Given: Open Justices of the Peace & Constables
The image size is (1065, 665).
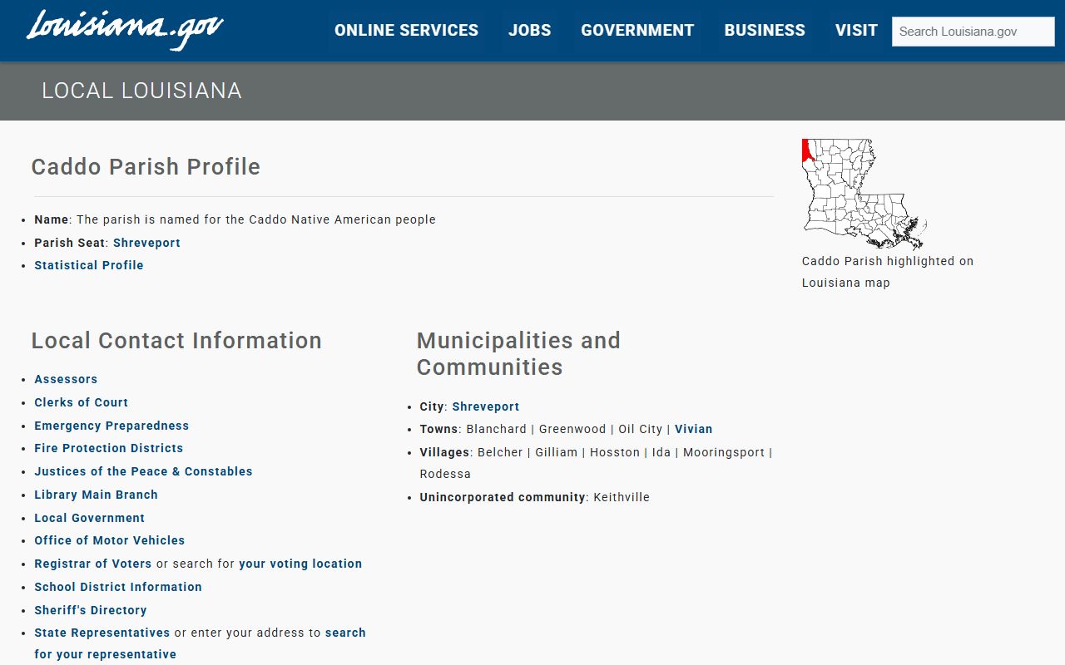Looking at the screenshot, I should pos(143,471).
